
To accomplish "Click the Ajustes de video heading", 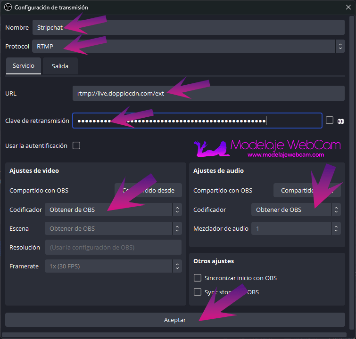I will 34,170.
